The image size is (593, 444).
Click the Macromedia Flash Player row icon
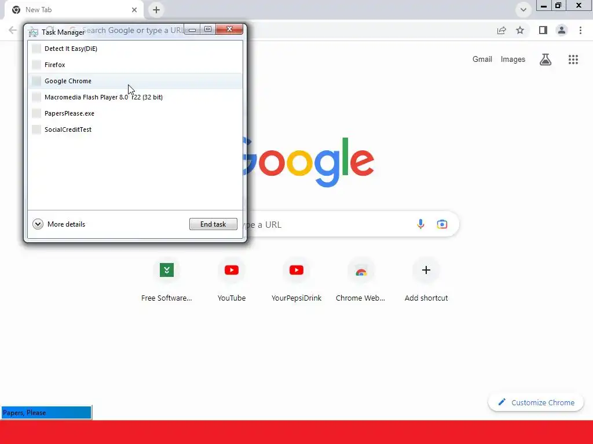click(36, 97)
